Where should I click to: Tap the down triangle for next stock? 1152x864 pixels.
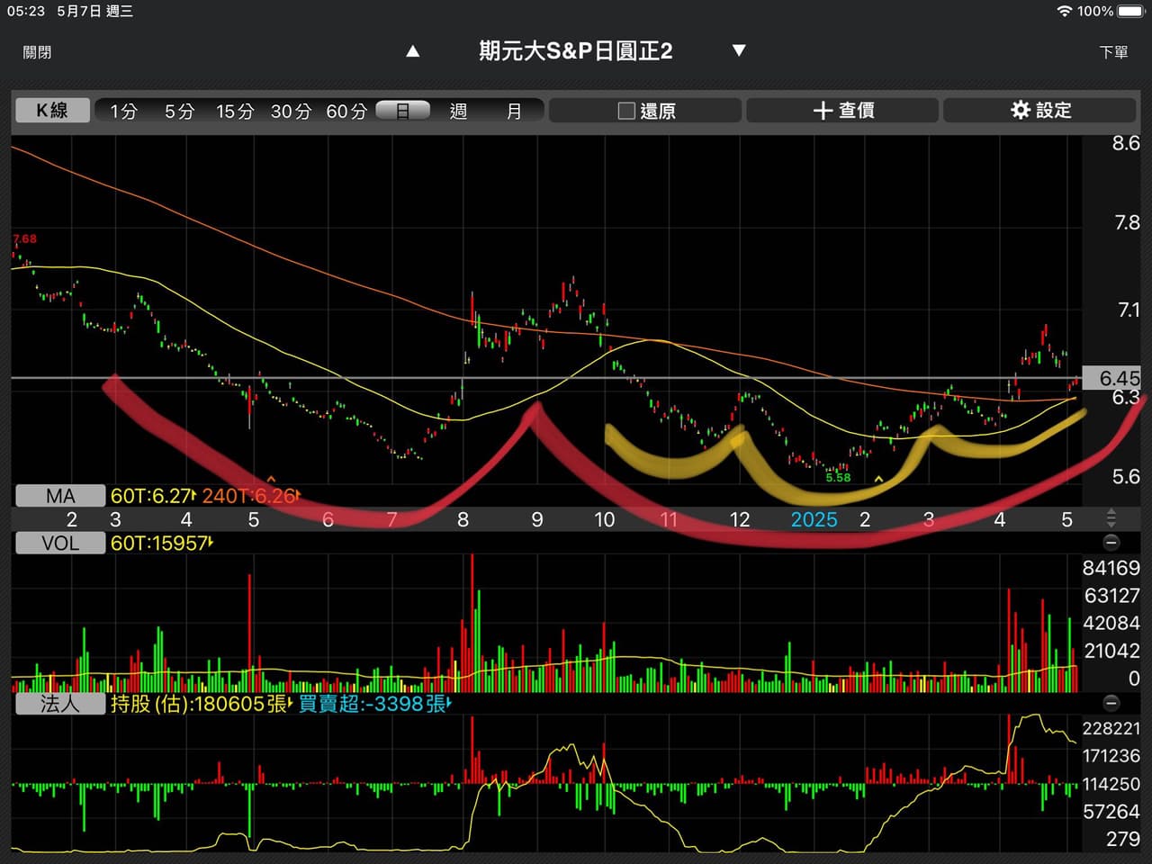point(739,50)
